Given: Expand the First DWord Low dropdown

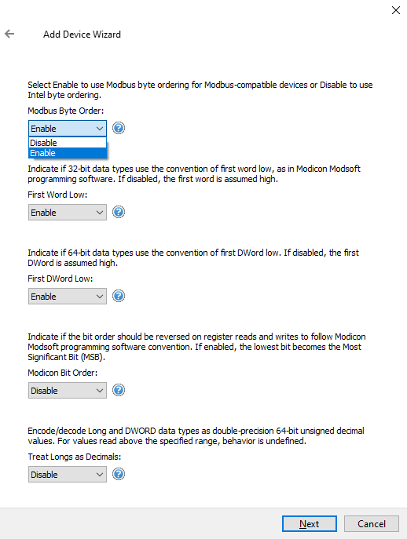Looking at the screenshot, I should 68,297.
